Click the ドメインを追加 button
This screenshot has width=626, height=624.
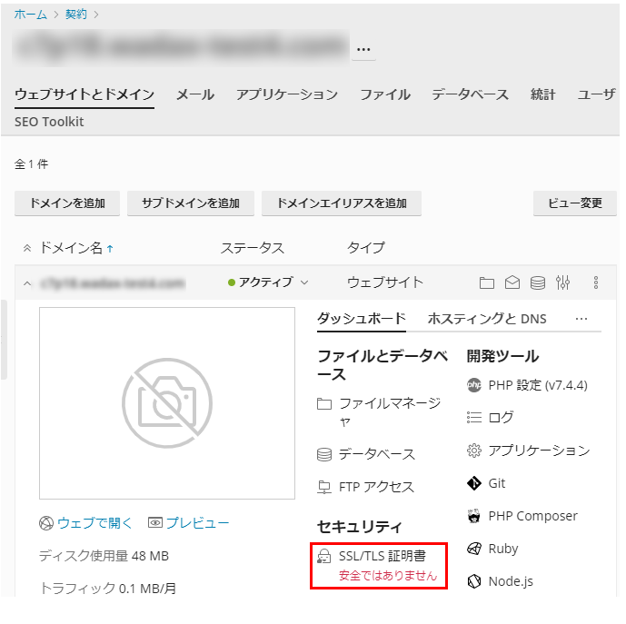pyautogui.click(x=67, y=203)
